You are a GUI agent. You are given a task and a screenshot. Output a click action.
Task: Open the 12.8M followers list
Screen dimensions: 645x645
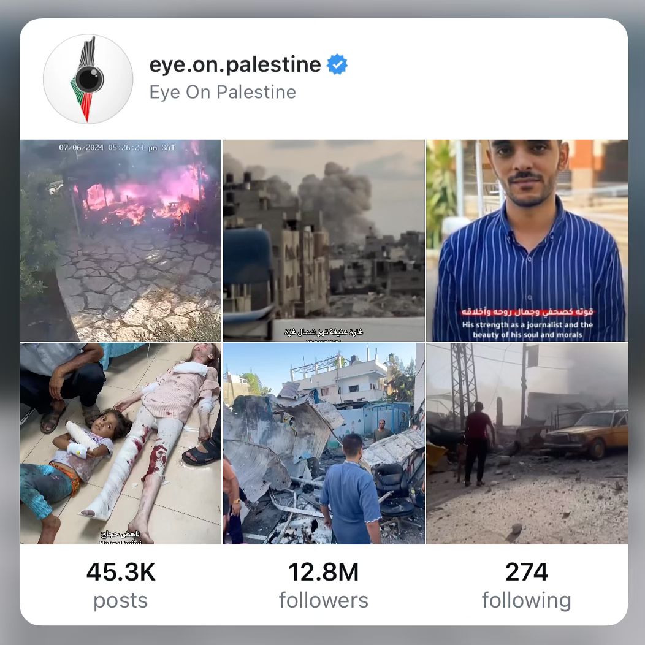(x=324, y=585)
